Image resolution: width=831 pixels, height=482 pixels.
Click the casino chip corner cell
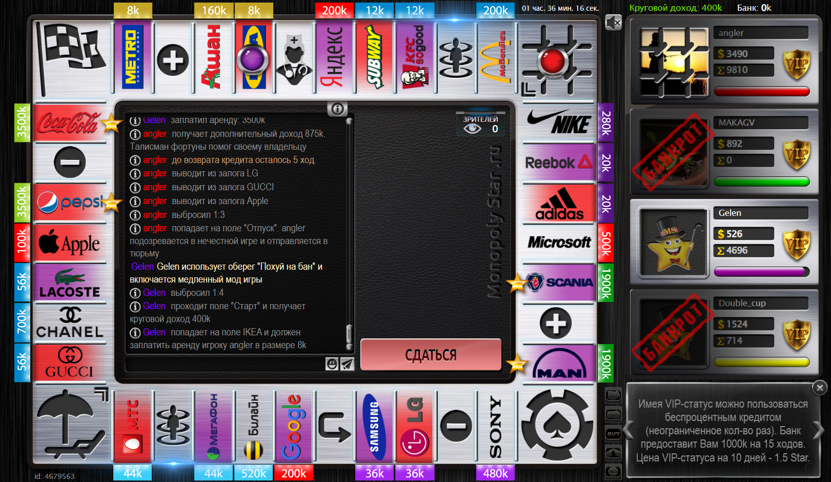(558, 426)
